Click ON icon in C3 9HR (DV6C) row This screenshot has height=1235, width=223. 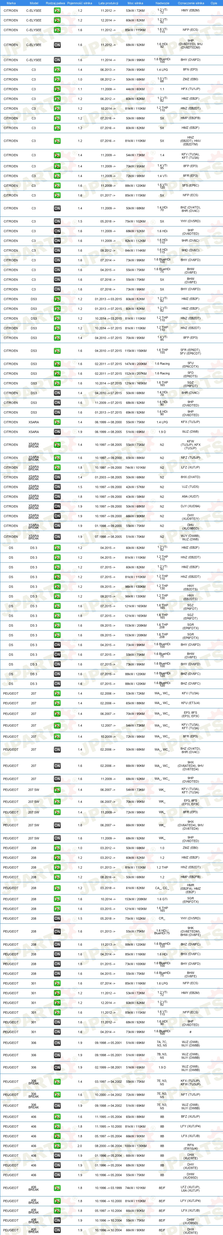[x=57, y=241]
